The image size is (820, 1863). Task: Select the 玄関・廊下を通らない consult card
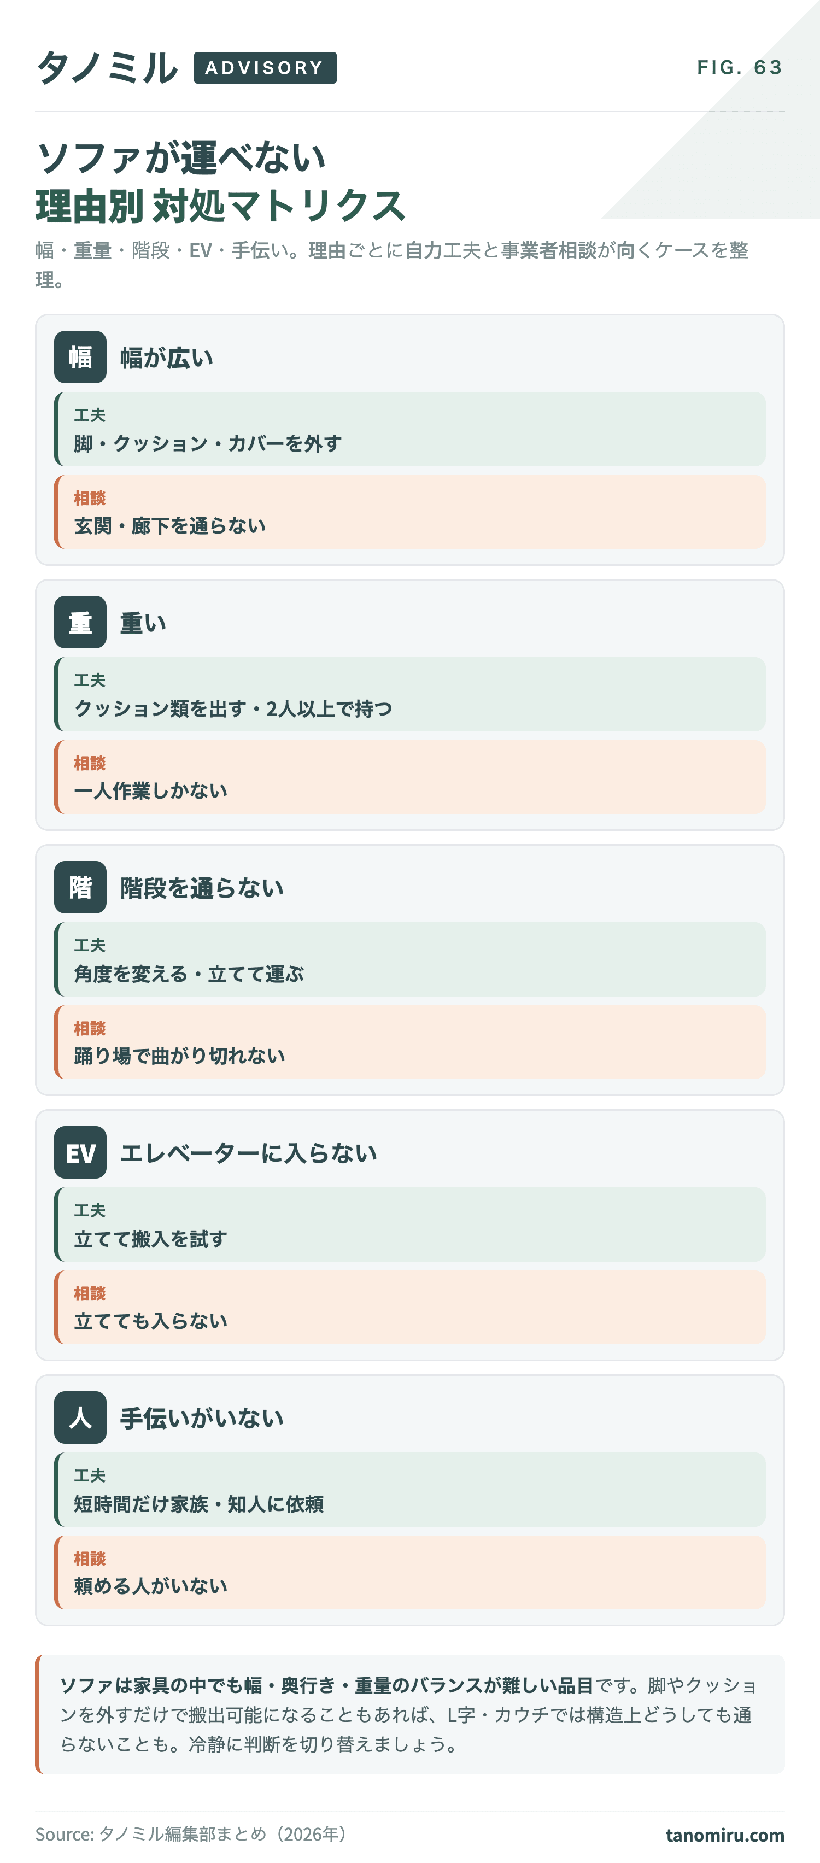[x=410, y=512]
